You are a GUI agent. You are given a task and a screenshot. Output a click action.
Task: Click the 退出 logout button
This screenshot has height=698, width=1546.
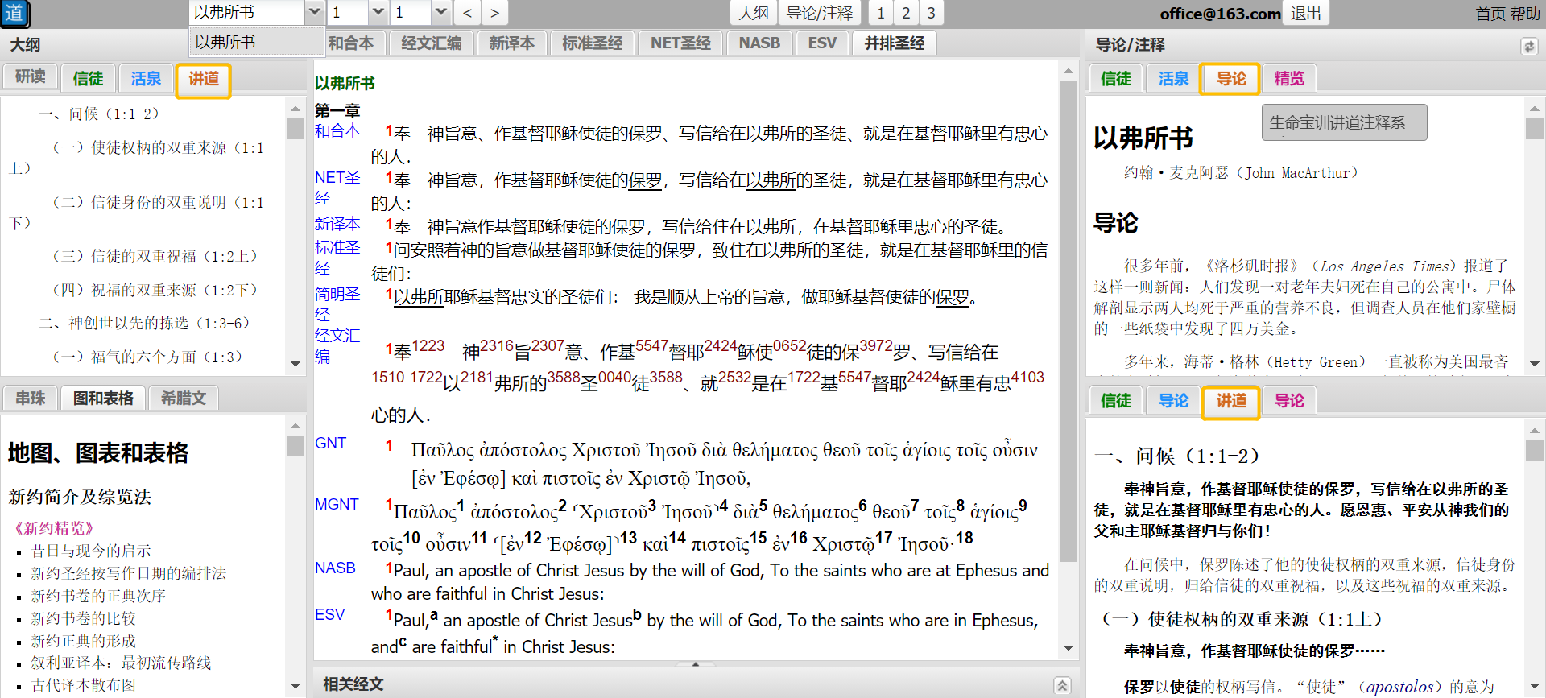point(1305,13)
